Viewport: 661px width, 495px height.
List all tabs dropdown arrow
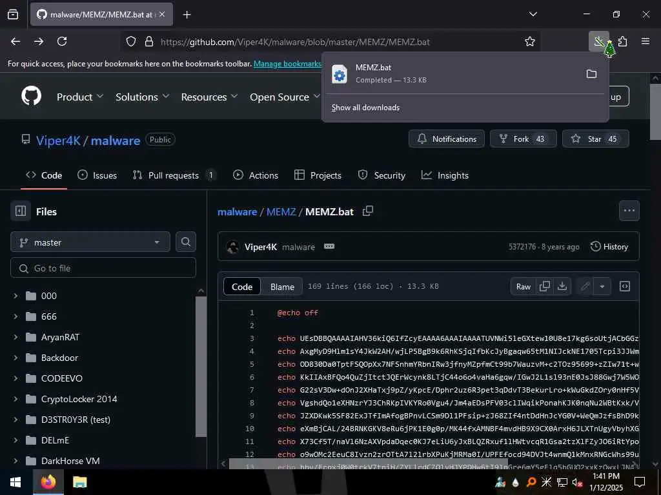coord(533,14)
